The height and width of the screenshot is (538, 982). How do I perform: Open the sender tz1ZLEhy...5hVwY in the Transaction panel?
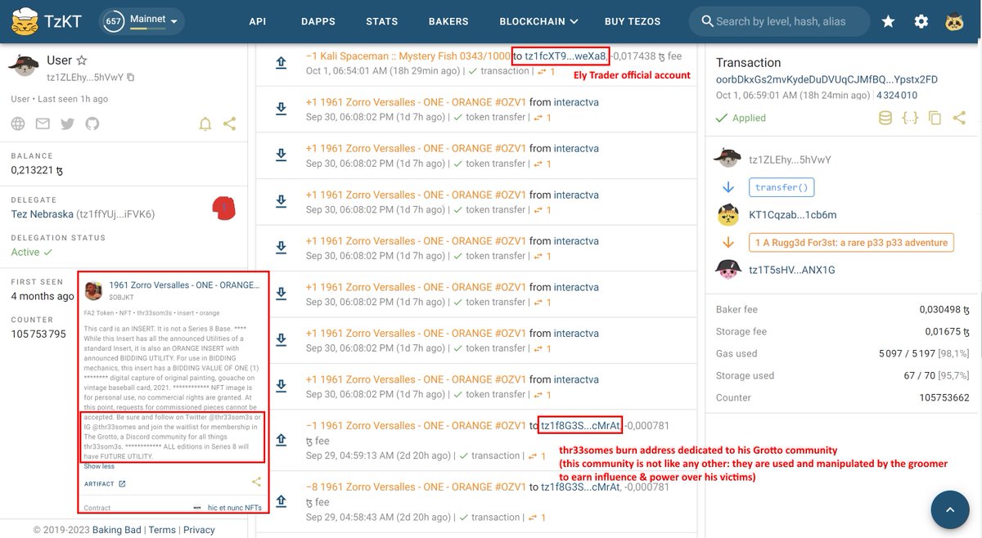coord(790,160)
